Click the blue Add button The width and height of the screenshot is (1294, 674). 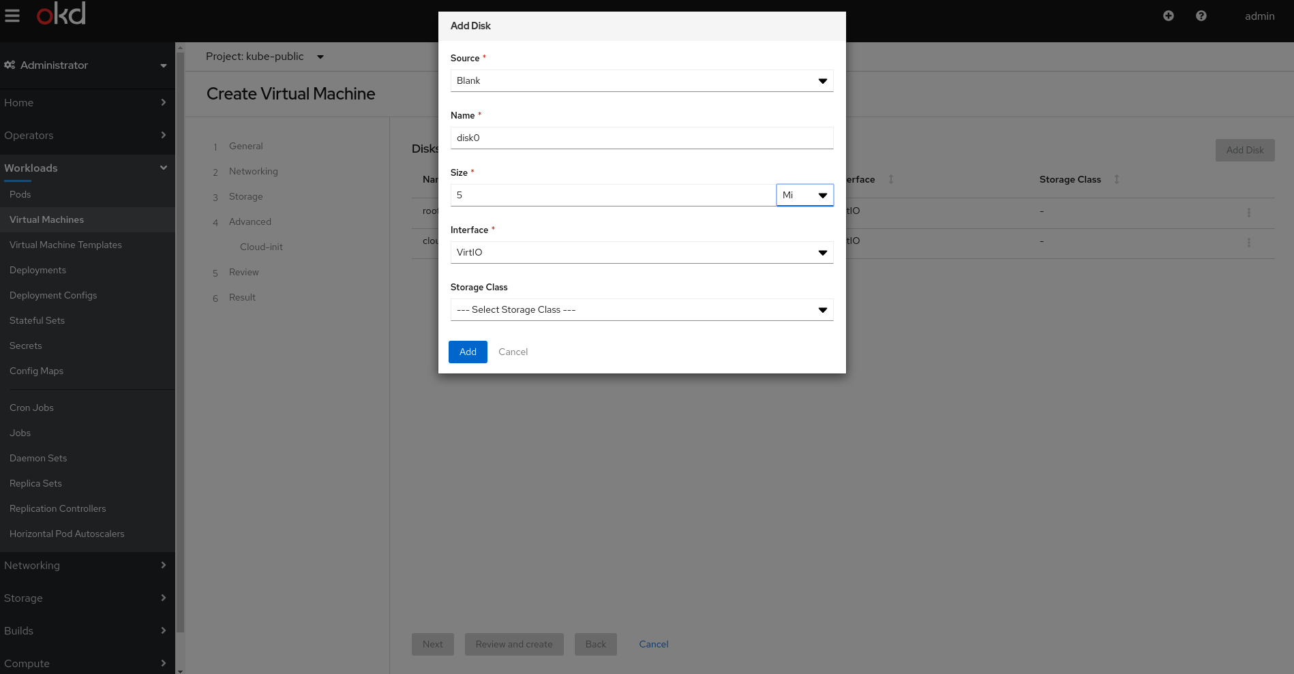(468, 352)
